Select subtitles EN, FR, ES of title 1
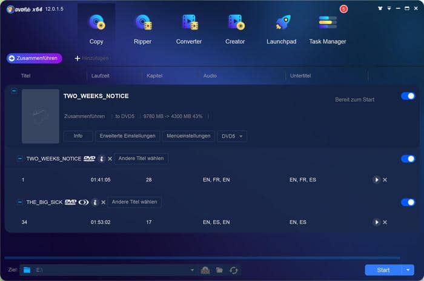The height and width of the screenshot is (281, 424). pos(303,180)
